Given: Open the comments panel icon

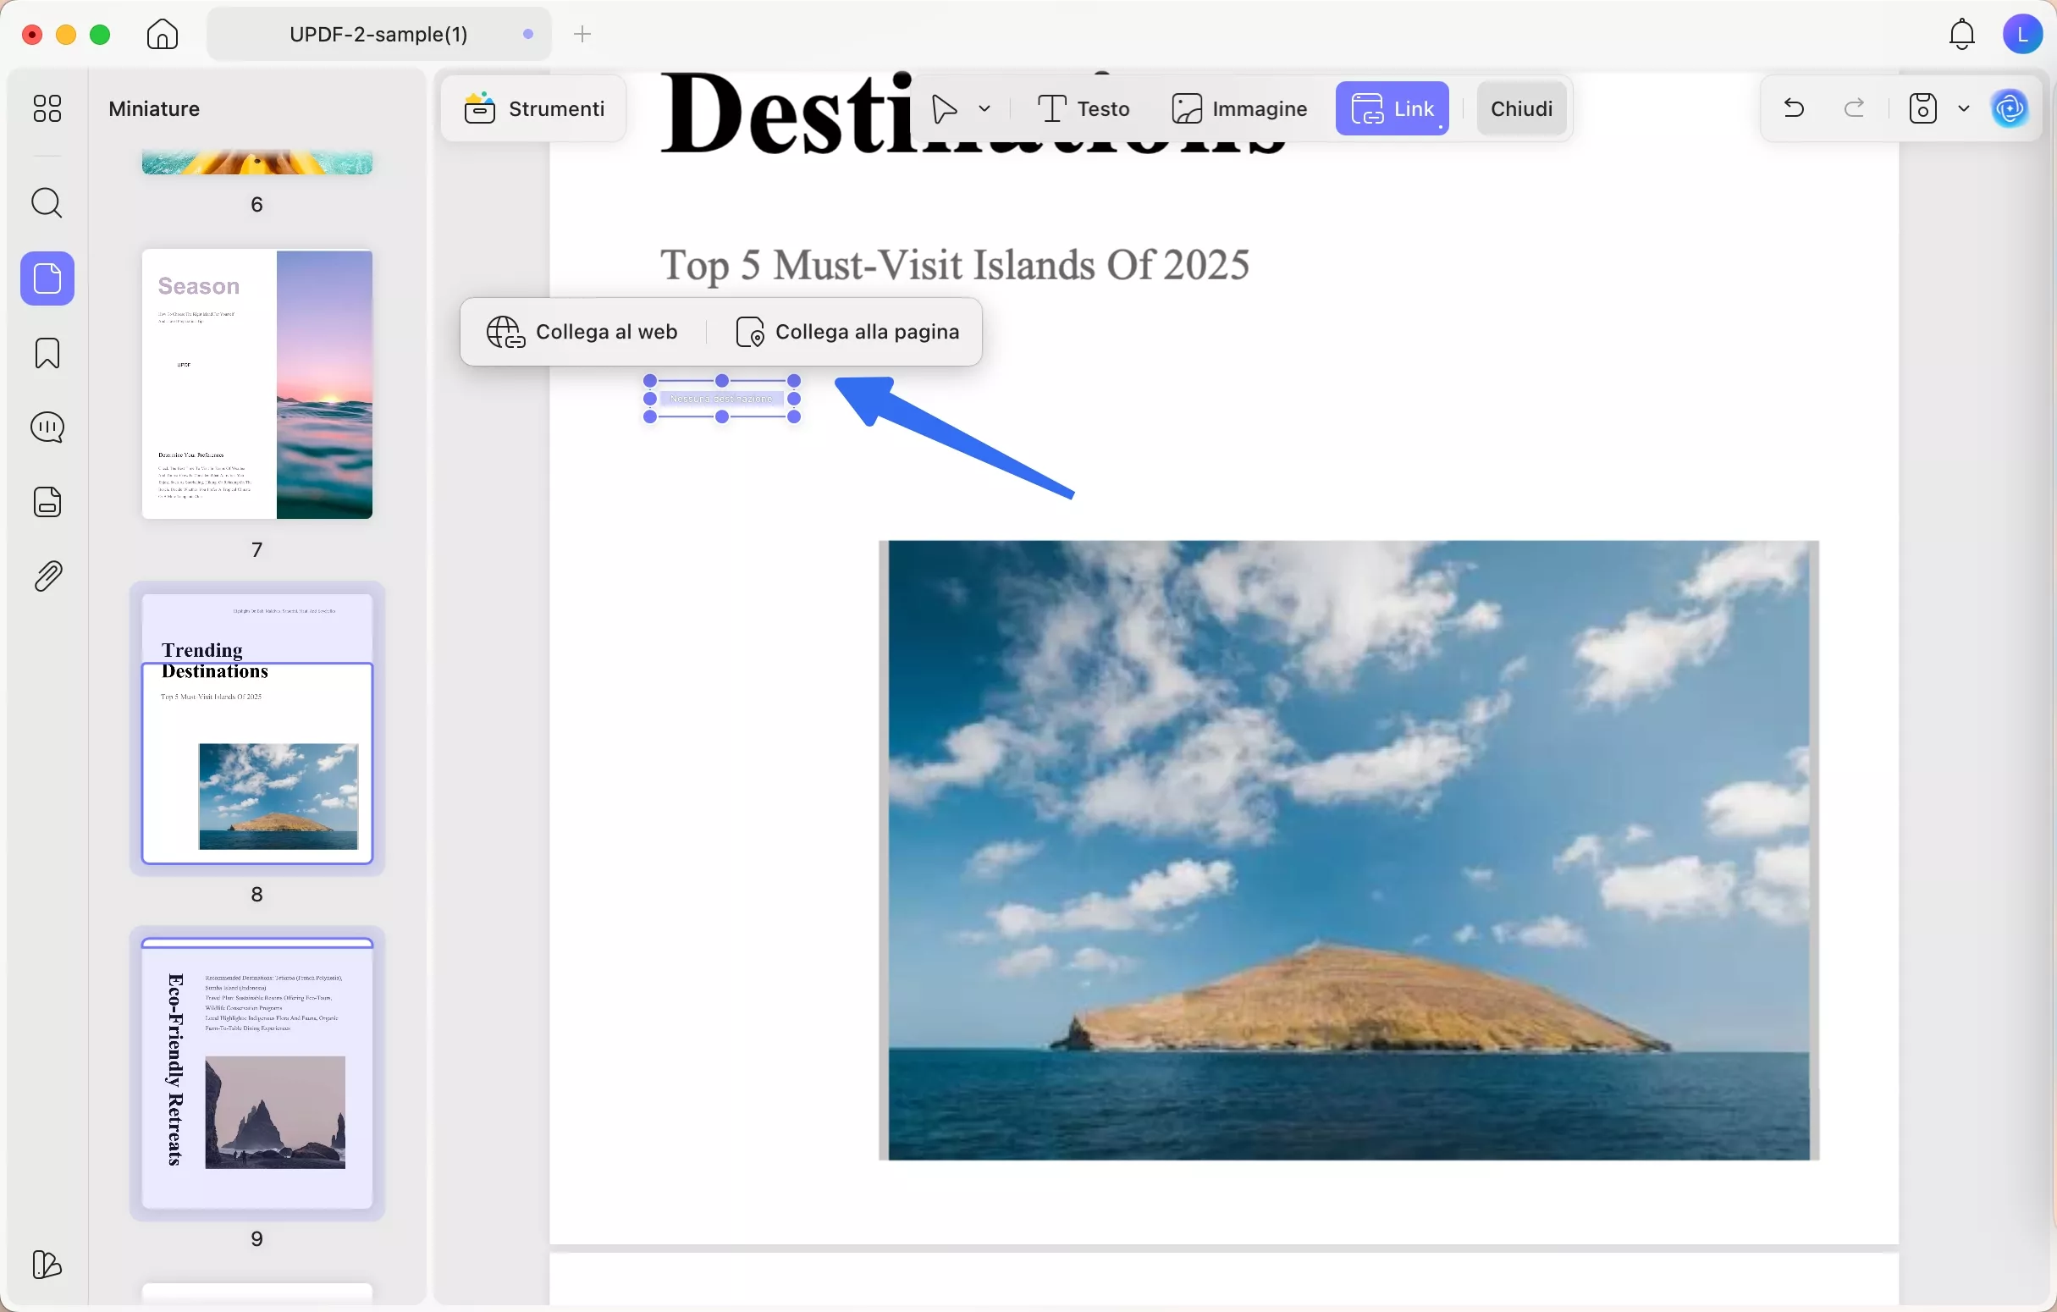Looking at the screenshot, I should [x=47, y=427].
